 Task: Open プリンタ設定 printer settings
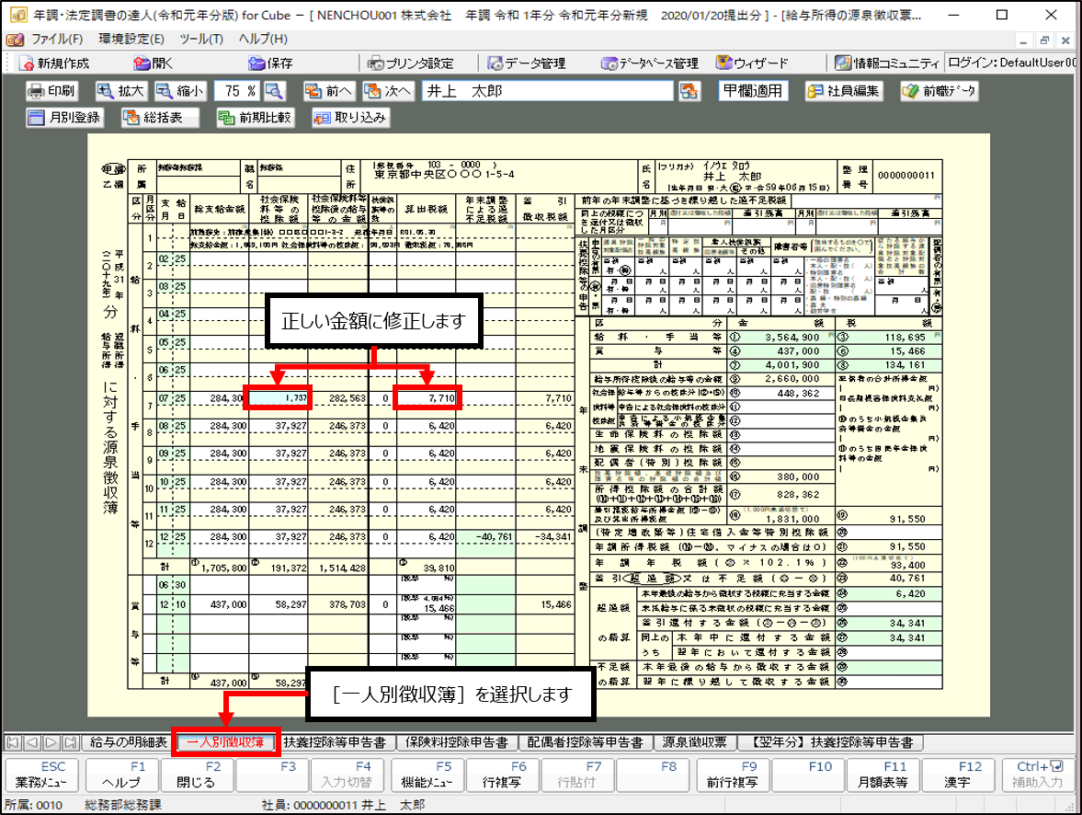pyautogui.click(x=411, y=63)
